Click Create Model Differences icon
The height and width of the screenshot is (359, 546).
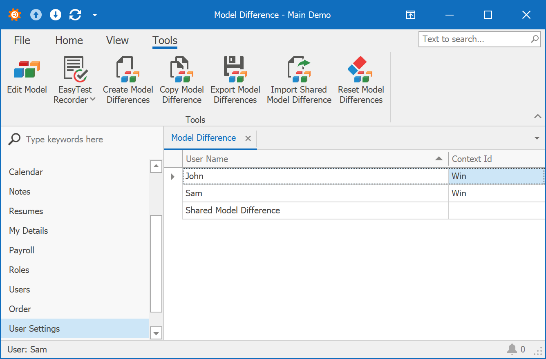tap(128, 69)
